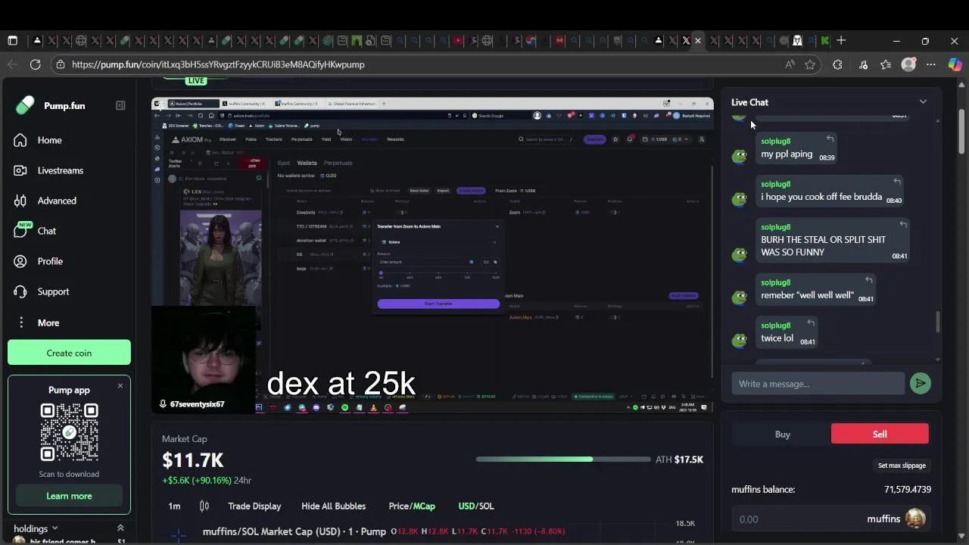The height and width of the screenshot is (545, 969).
Task: Click the muffins coin icon
Action: 916,519
